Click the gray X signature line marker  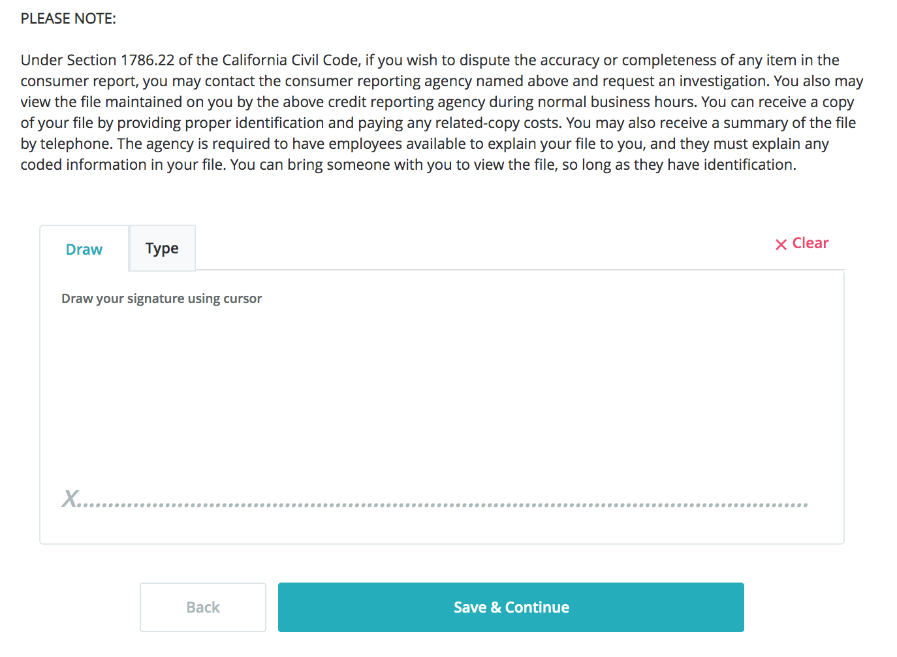pyautogui.click(x=70, y=498)
